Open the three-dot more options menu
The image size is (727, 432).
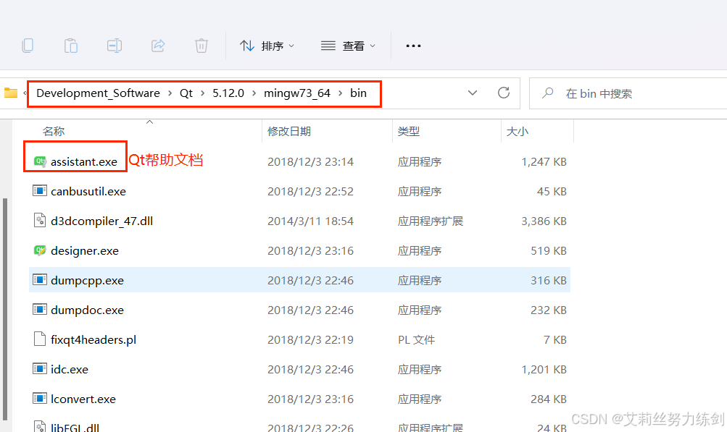click(x=413, y=46)
